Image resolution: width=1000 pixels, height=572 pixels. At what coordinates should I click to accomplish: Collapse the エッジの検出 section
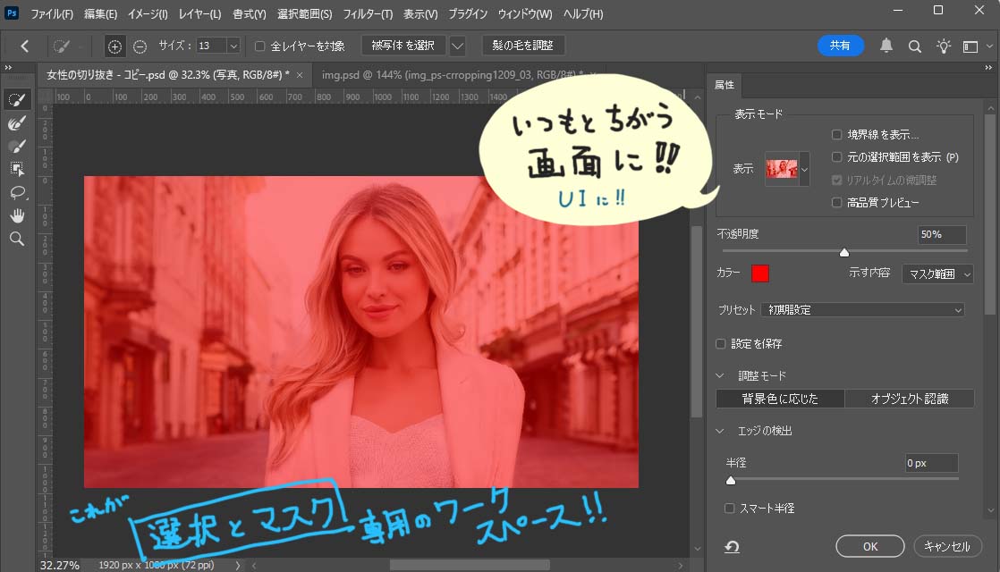pyautogui.click(x=721, y=431)
